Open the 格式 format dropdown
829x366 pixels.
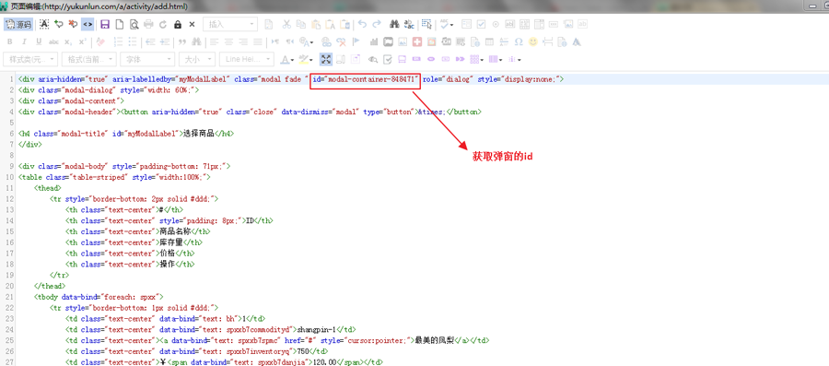(88, 59)
